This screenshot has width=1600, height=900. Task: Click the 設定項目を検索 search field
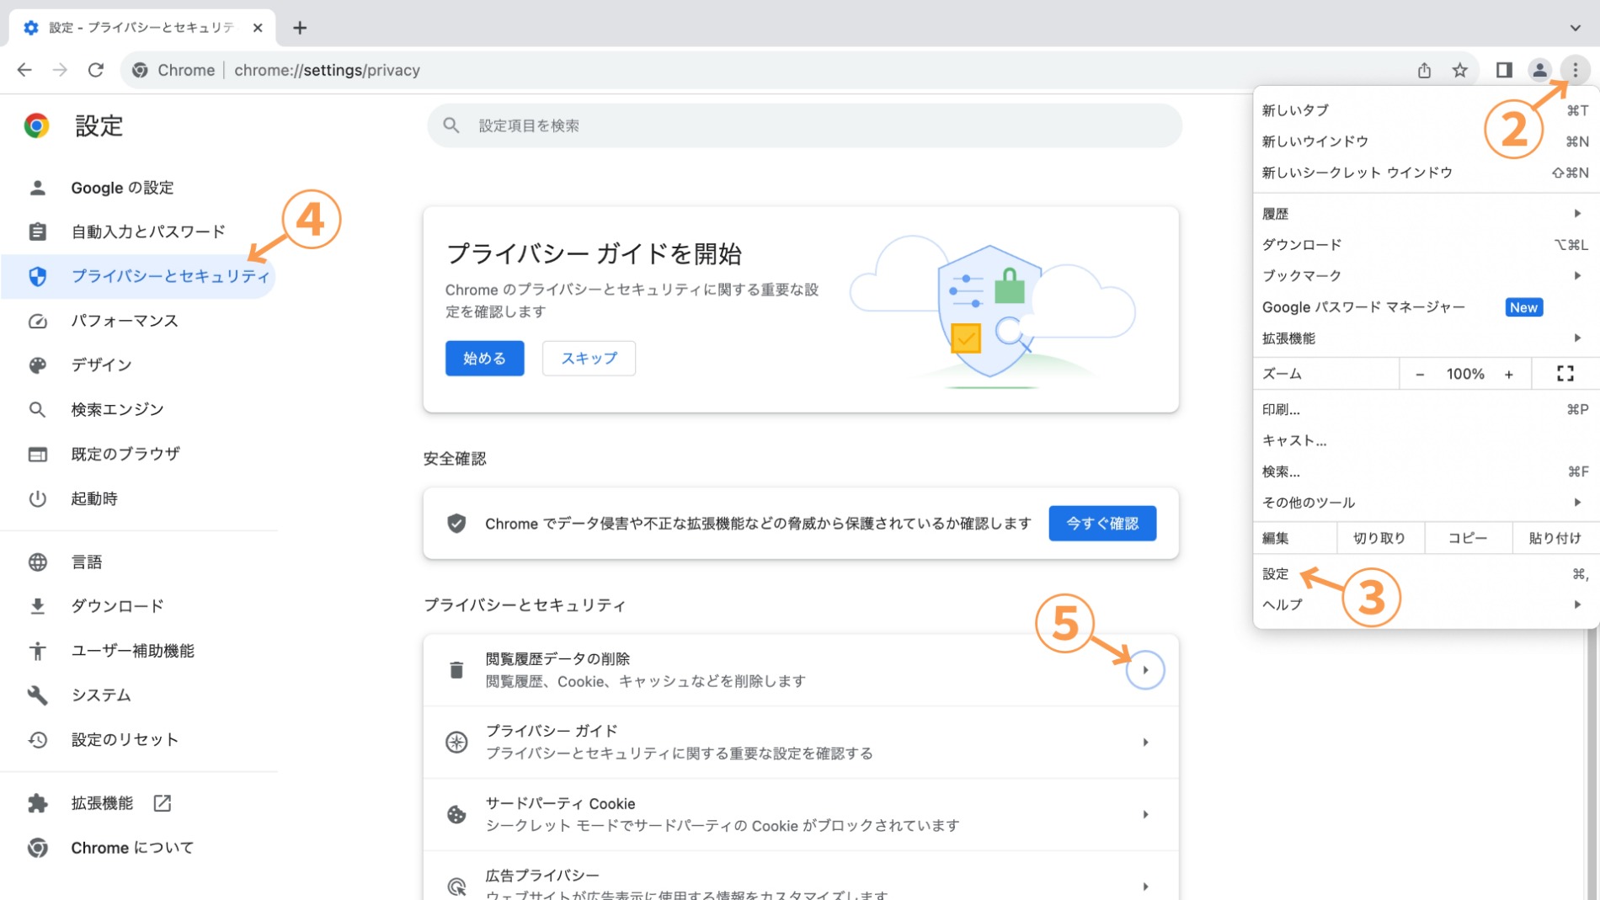[803, 125]
